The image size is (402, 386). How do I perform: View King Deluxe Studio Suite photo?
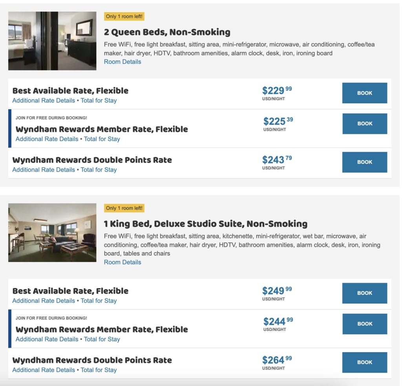[x=52, y=232]
